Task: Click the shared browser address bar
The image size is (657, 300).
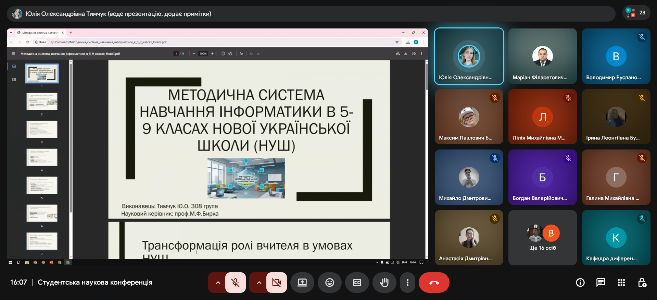Action: click(x=217, y=42)
